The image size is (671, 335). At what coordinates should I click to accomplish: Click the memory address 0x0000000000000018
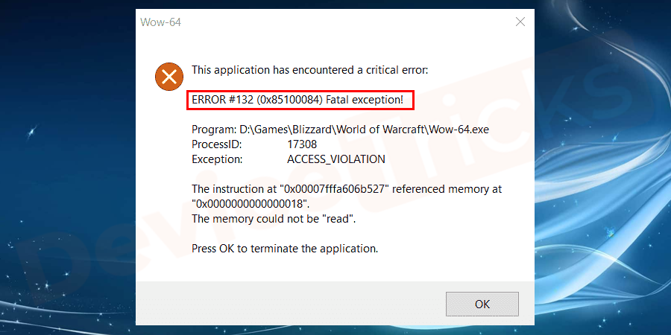250,204
